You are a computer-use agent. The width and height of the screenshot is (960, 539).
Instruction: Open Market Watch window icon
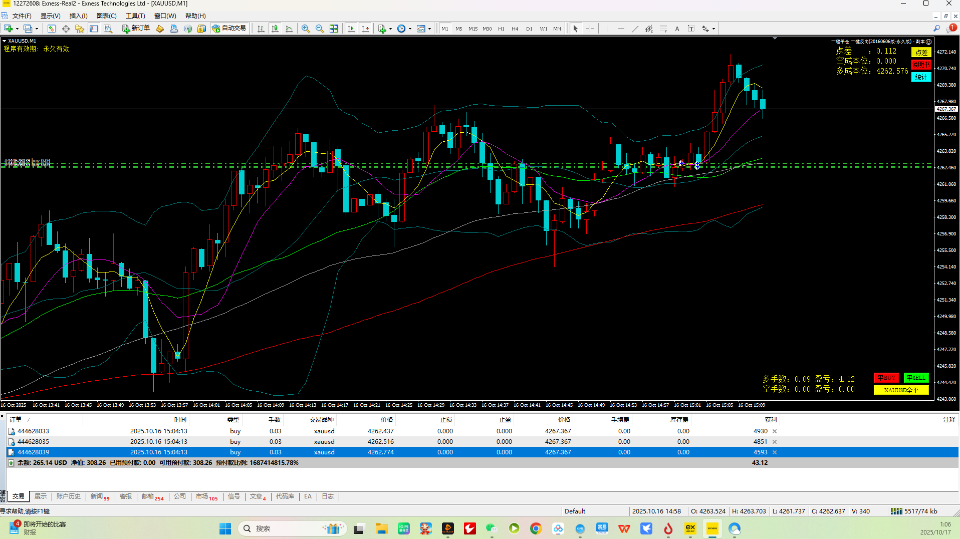(x=52, y=29)
